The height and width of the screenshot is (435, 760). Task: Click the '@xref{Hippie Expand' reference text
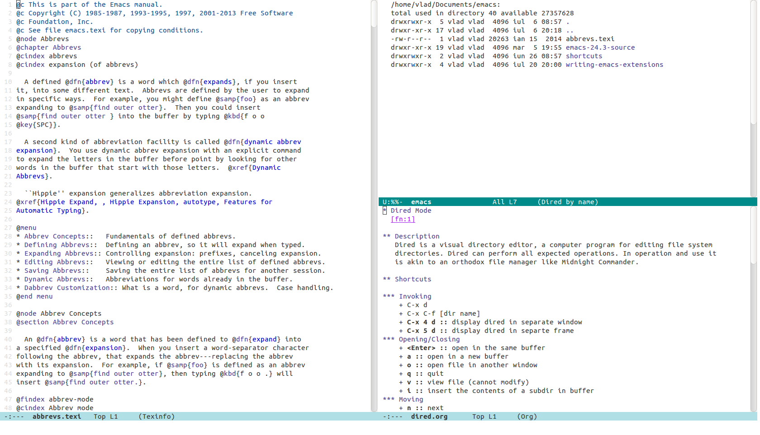pyautogui.click(x=55, y=202)
